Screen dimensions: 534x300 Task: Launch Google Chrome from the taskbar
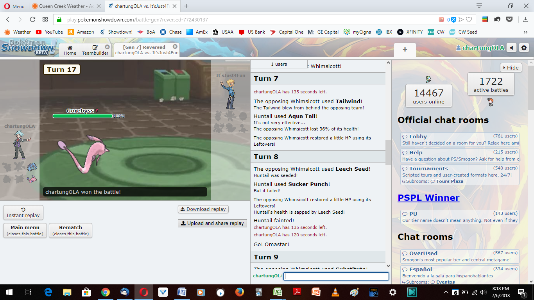point(105,292)
